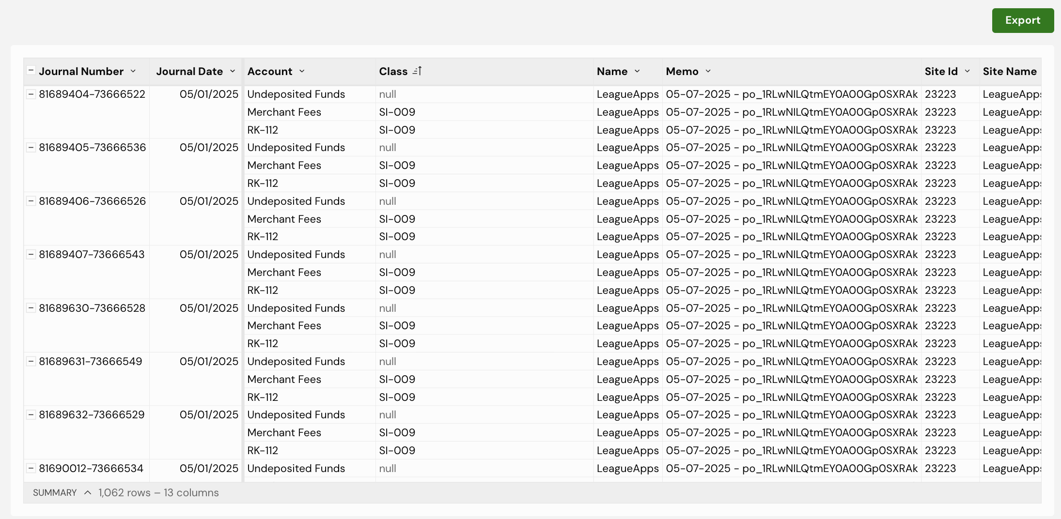The width and height of the screenshot is (1061, 519).
Task: Collapse all rows via header minus icon
Action: click(x=31, y=71)
